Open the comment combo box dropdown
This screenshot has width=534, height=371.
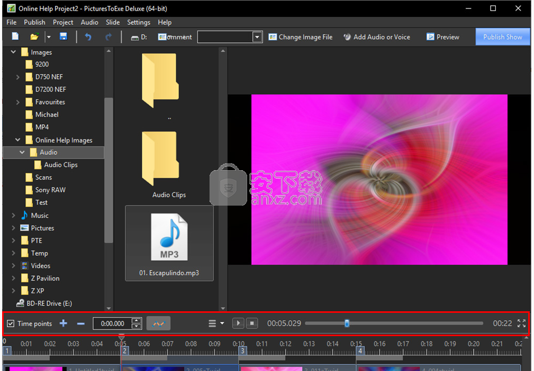point(257,36)
